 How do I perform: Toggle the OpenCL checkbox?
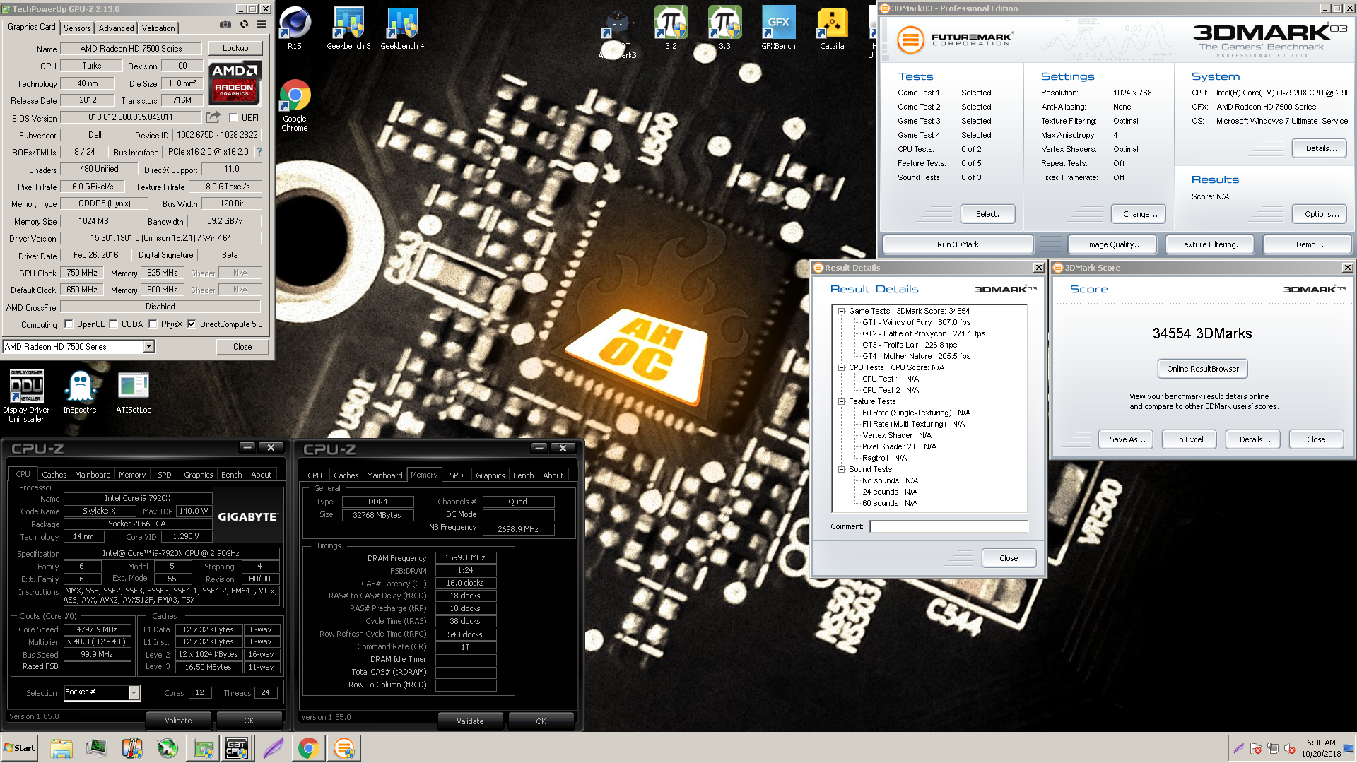click(x=69, y=324)
